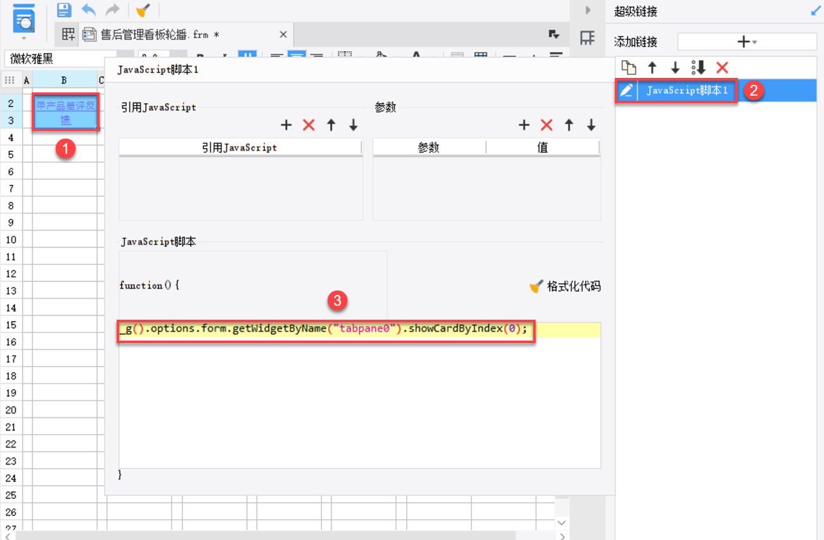Click the 参数 column header in the table
This screenshot has height=540, width=824.
point(429,148)
